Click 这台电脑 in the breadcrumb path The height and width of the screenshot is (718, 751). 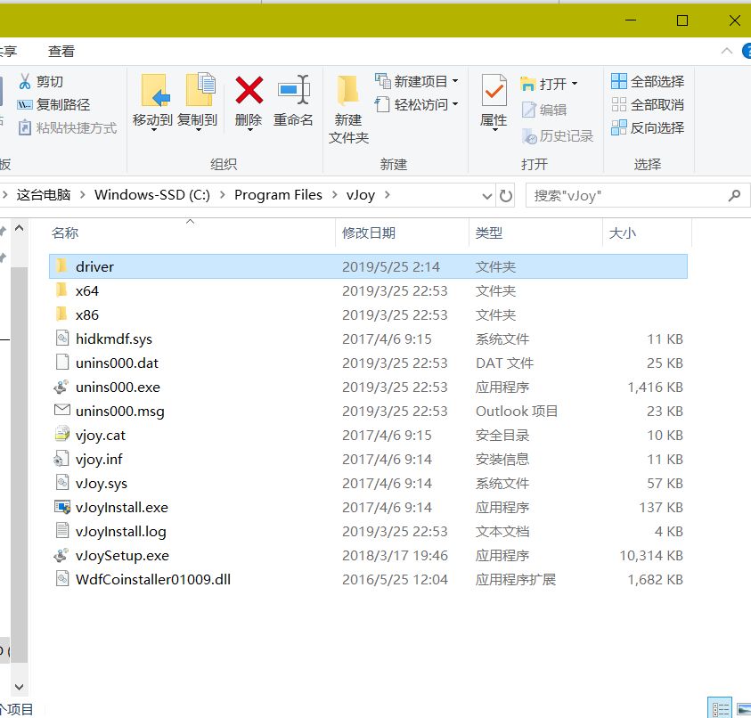44,195
